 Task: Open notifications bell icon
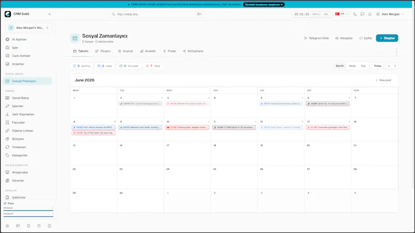click(370, 14)
